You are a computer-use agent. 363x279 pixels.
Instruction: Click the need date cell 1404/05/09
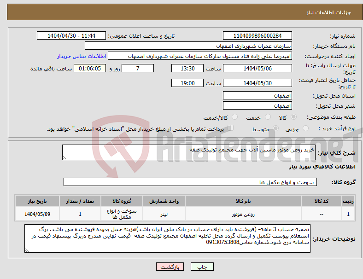pos(37,214)
